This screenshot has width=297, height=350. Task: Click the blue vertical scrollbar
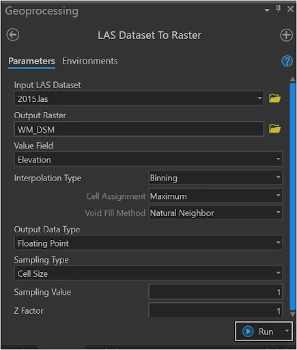pos(292,197)
